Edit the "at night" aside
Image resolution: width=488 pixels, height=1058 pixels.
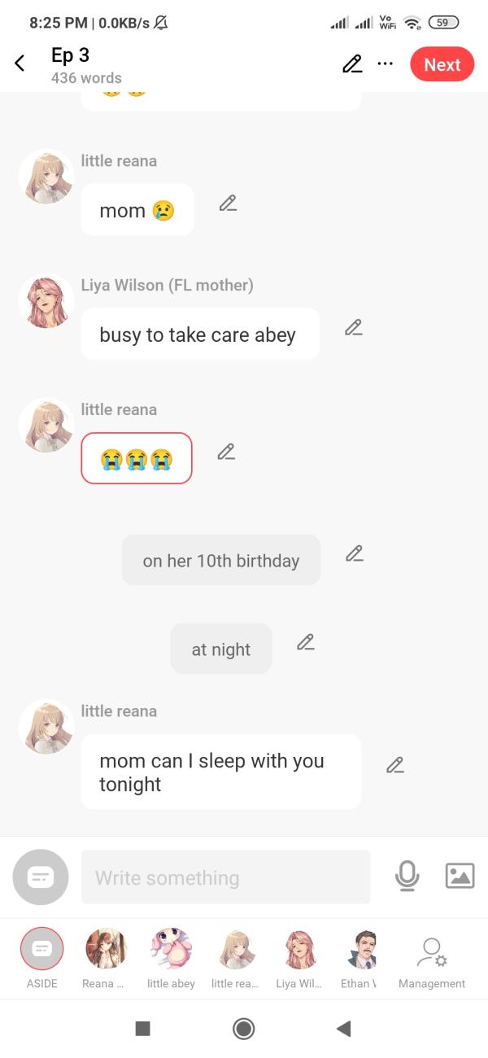point(305,642)
